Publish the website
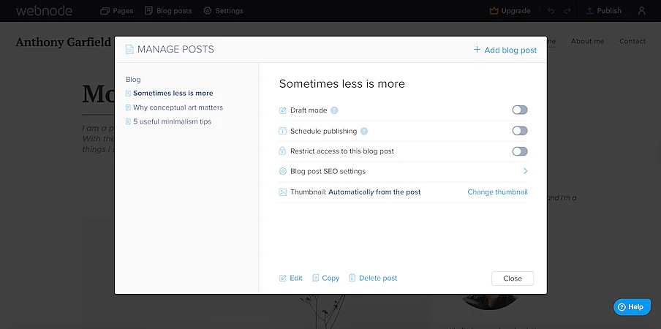Viewport: 661px width, 329px height. point(604,10)
